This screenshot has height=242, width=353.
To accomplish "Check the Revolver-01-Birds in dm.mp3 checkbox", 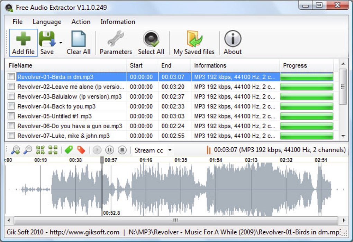I will click(x=11, y=77).
